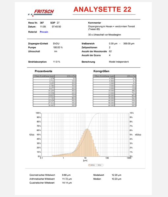
Task: Click the time stamp 07:49:50
Action: pyautogui.click(x=56, y=27)
